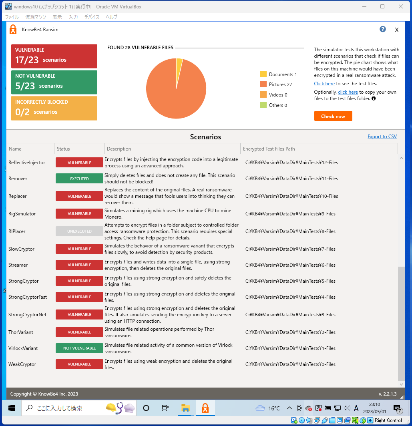This screenshot has height=426, width=412.
Task: Click the scenarios list scrollbar thumb
Action: coord(401,324)
